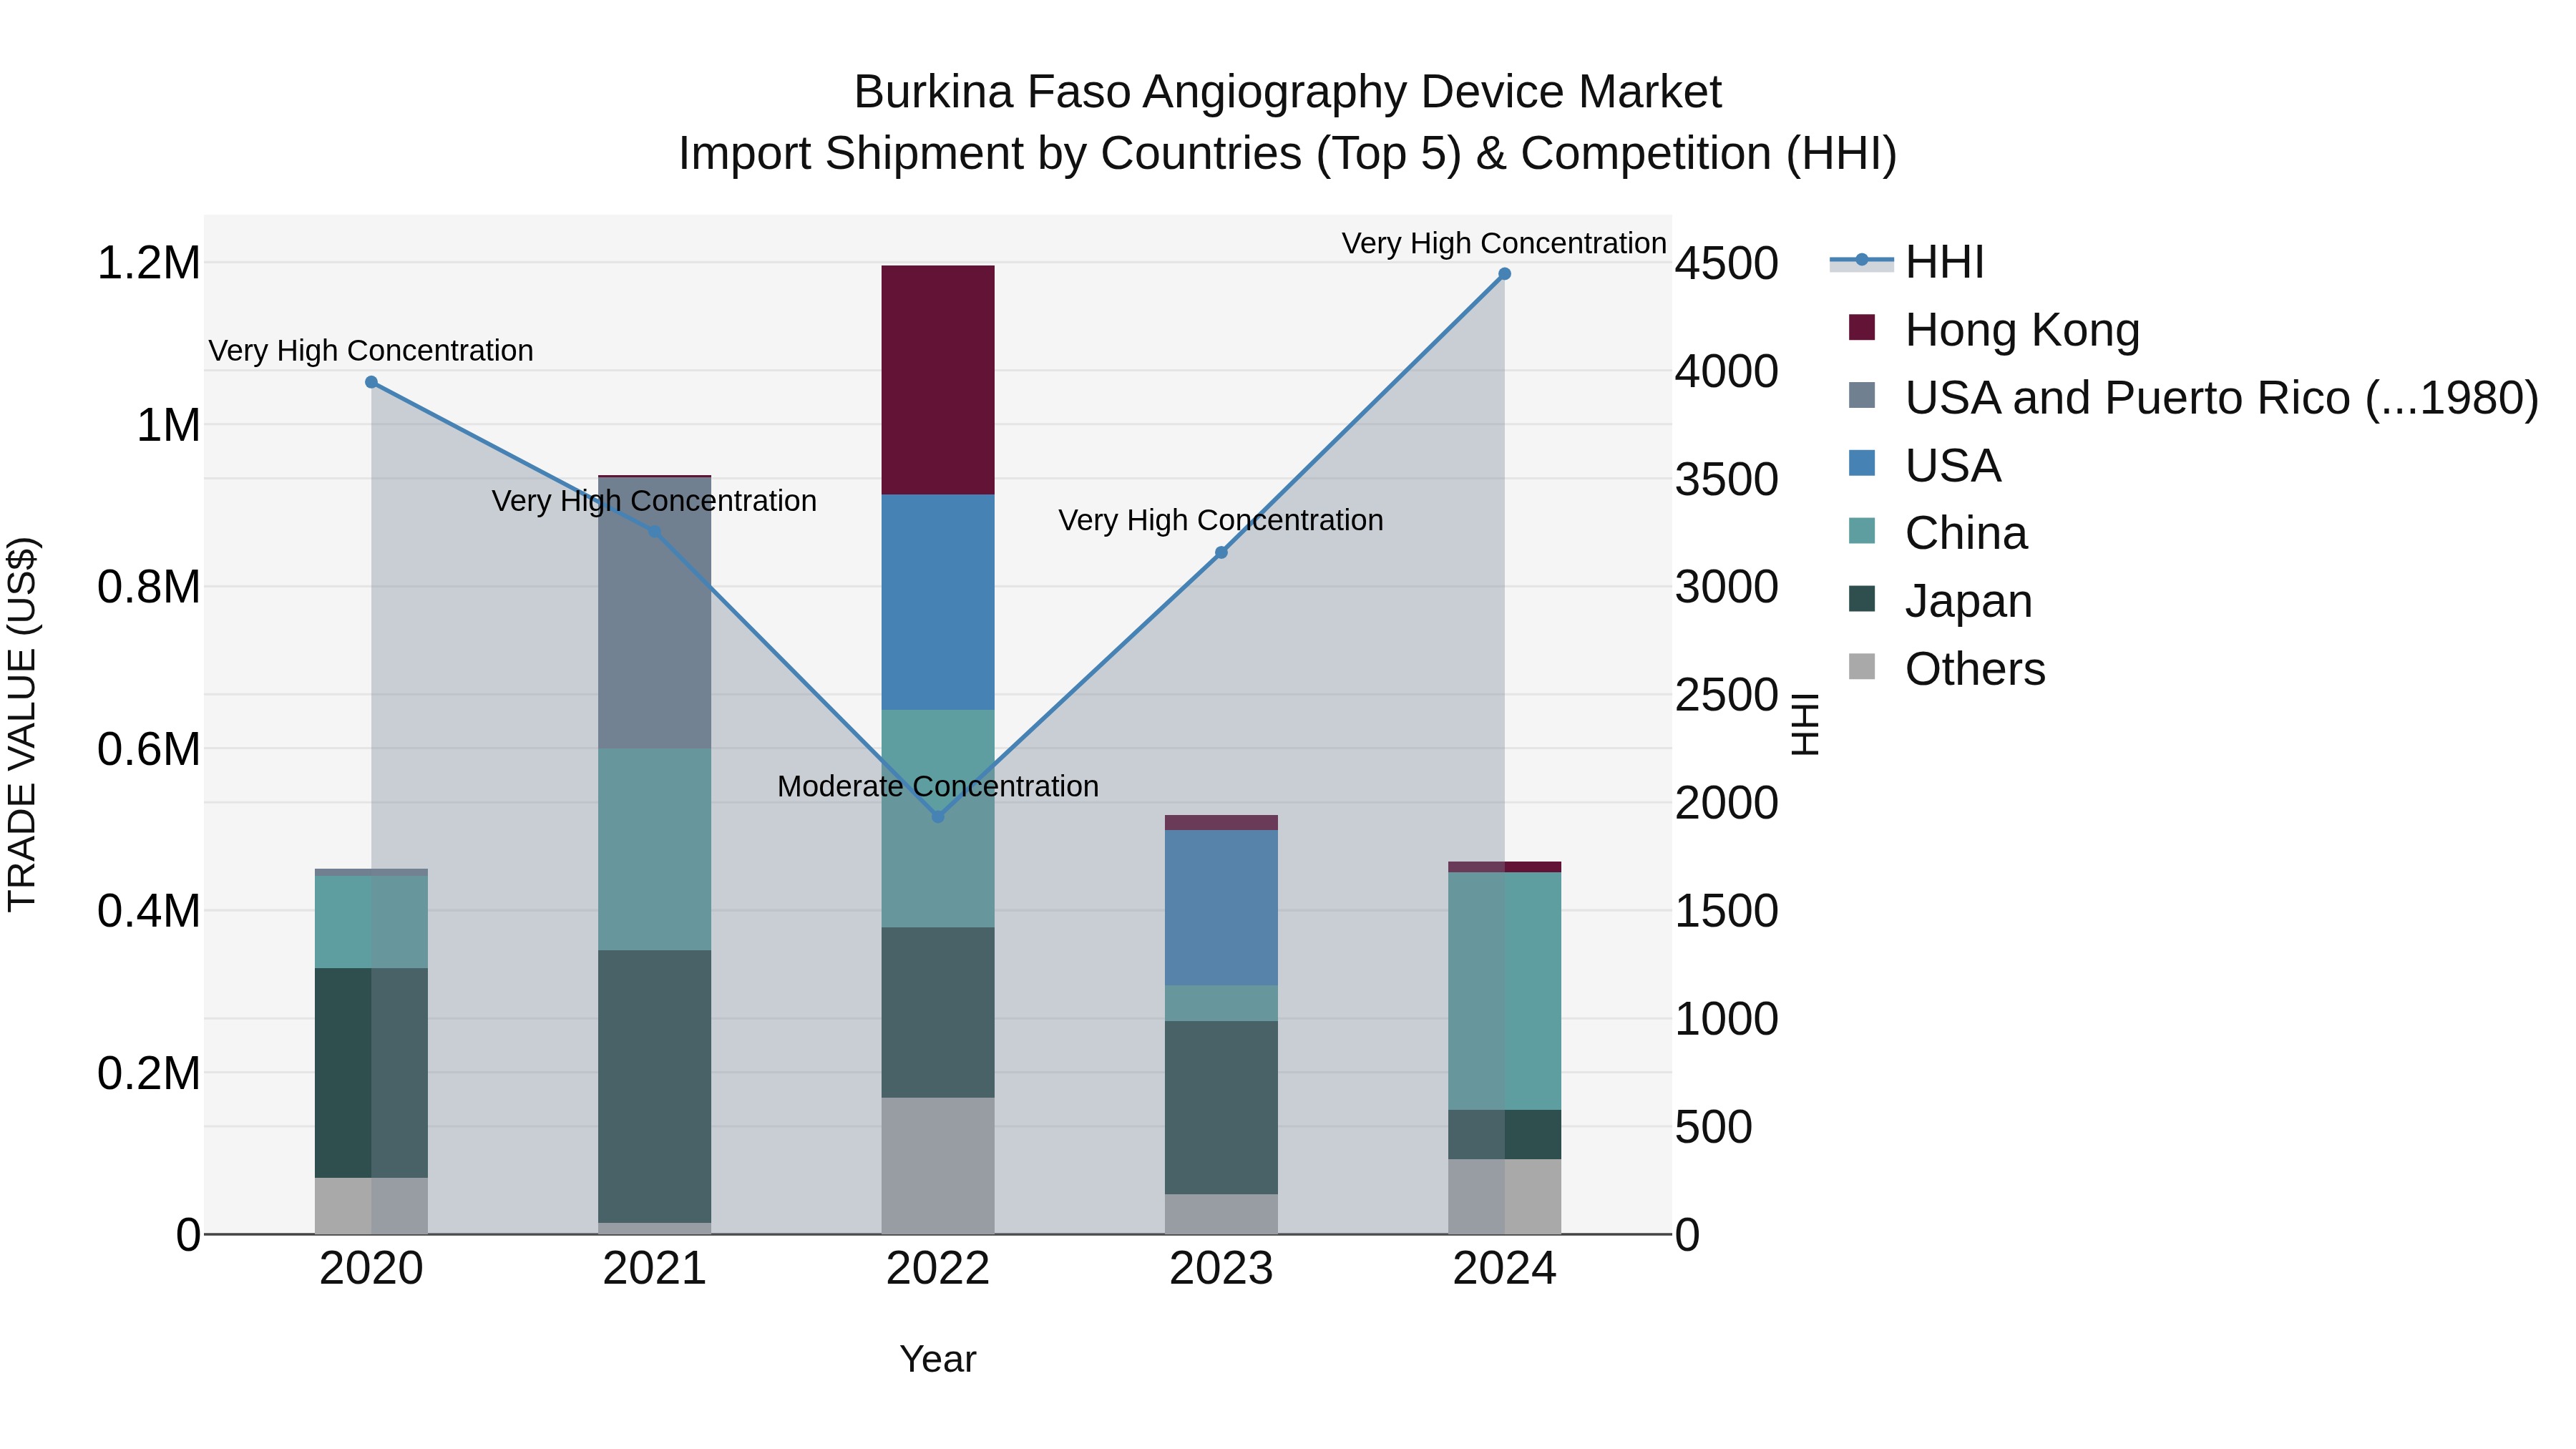Toggle the Hong Kong legend entry
This screenshot has height=1449, width=2576.
[1994, 329]
